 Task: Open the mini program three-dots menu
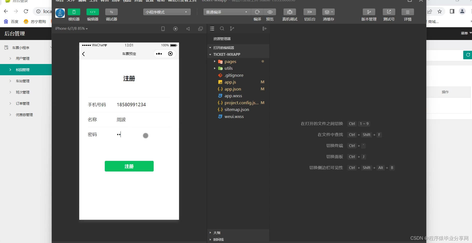tap(159, 54)
